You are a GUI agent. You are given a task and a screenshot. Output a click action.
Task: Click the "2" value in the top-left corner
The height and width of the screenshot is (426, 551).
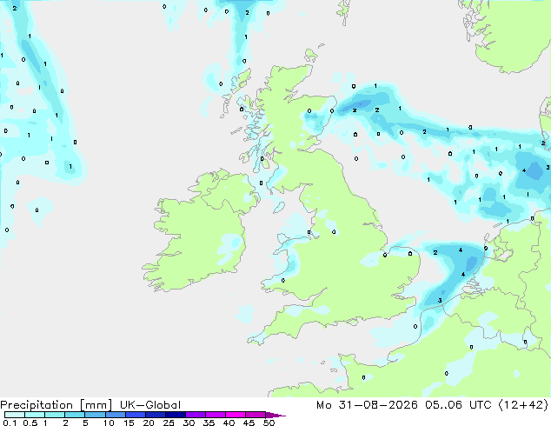pyautogui.click(x=15, y=8)
